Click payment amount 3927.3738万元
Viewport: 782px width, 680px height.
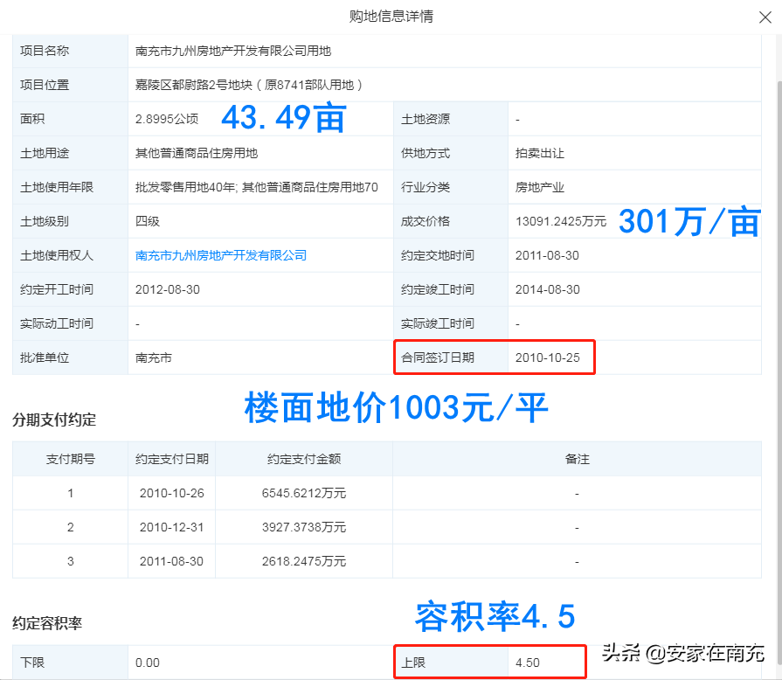point(304,527)
